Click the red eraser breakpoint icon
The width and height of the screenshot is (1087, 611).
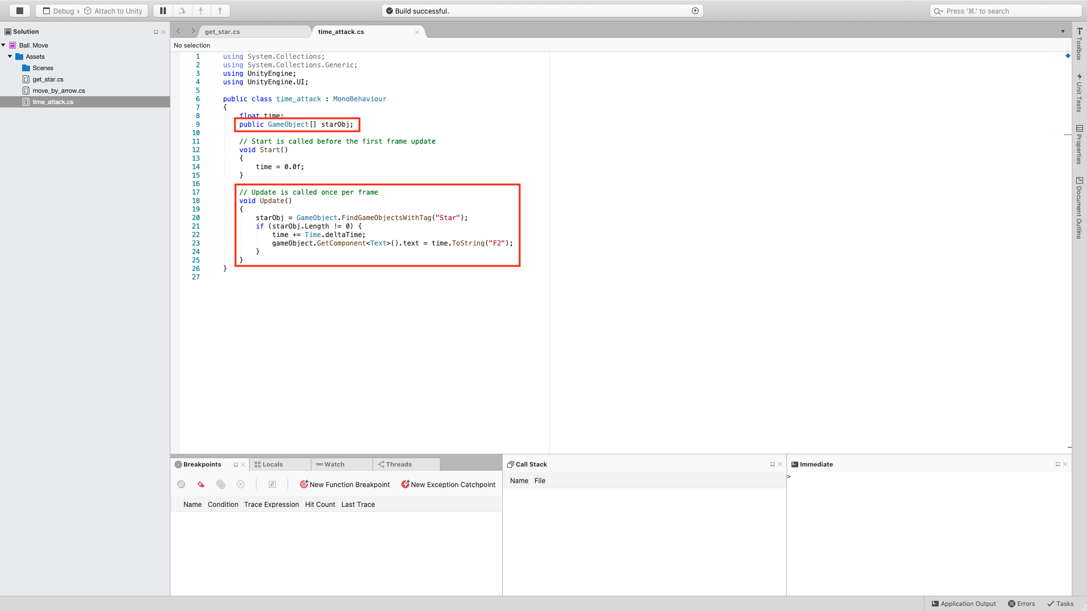point(201,485)
